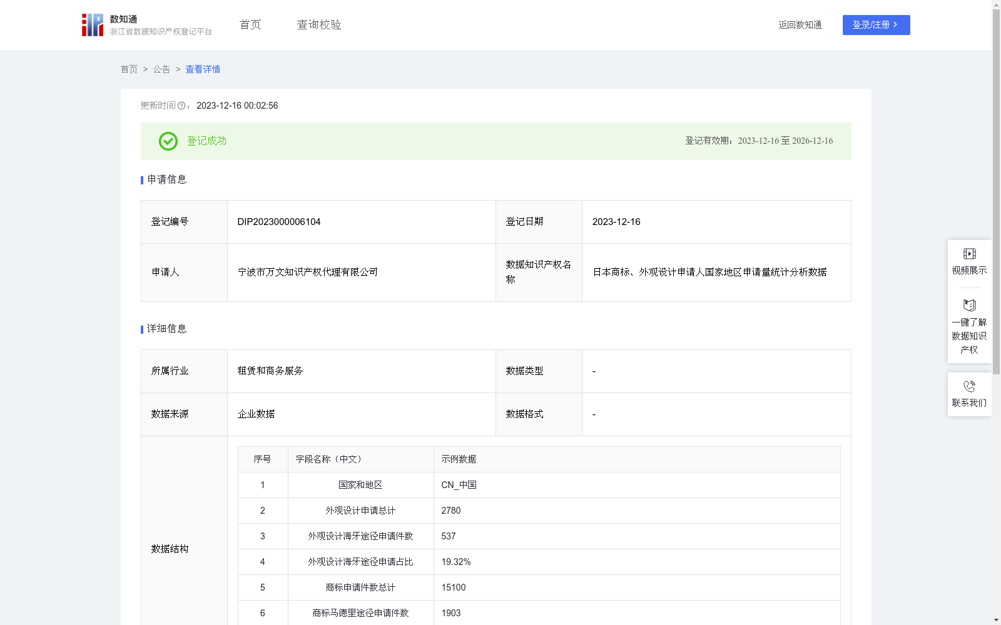Click the example value 2780
The image size is (1001, 625).
click(451, 511)
